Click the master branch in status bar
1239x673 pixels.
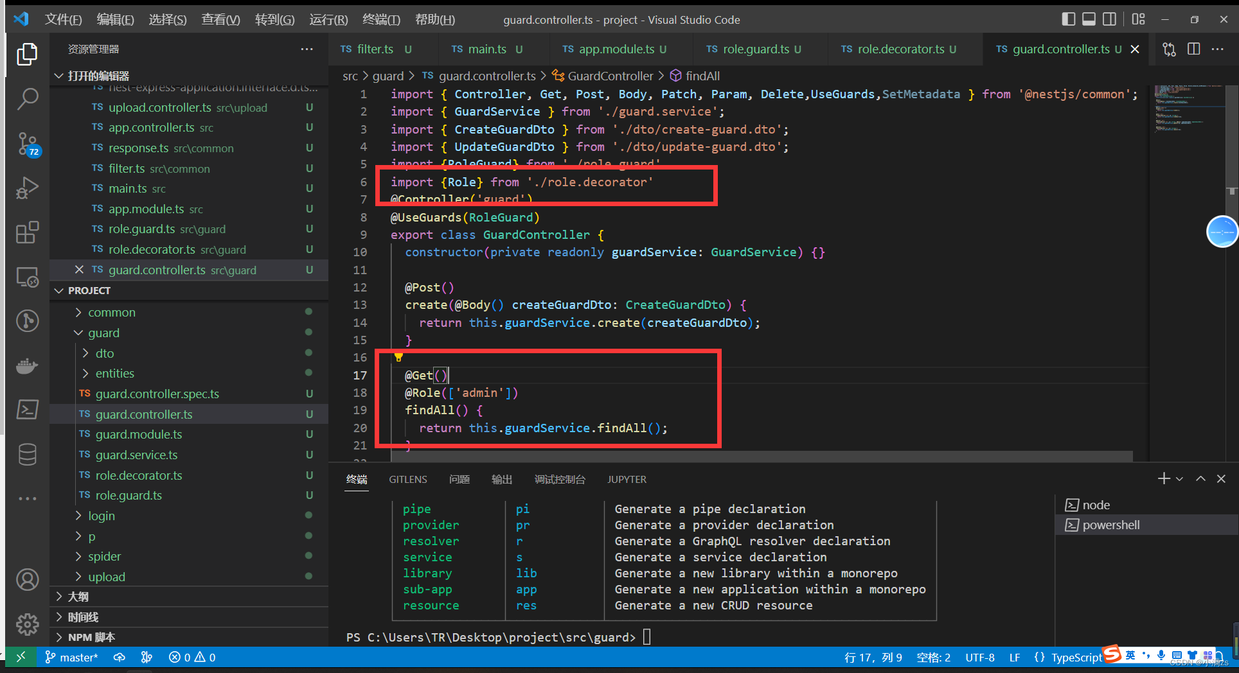72,658
